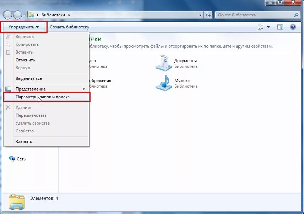The width and height of the screenshot is (304, 214).
Task: Choose Вырезать from the menu
Action: pos(46,37)
